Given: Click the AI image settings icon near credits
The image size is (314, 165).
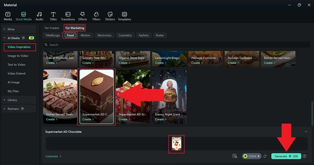Looking at the screenshot, I should (235, 156).
